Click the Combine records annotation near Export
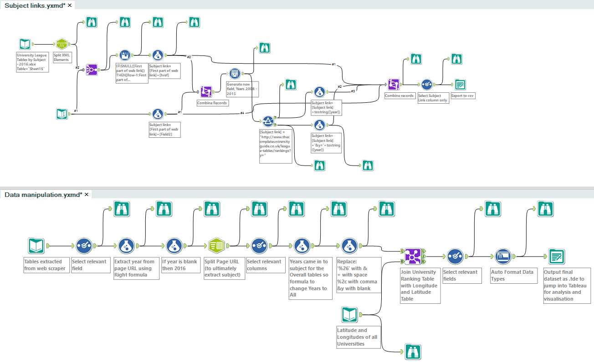The width and height of the screenshot is (594, 362). tap(399, 96)
